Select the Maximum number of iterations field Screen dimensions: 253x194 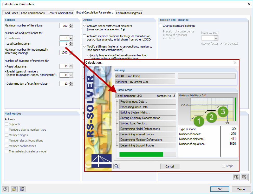coord(65,25)
